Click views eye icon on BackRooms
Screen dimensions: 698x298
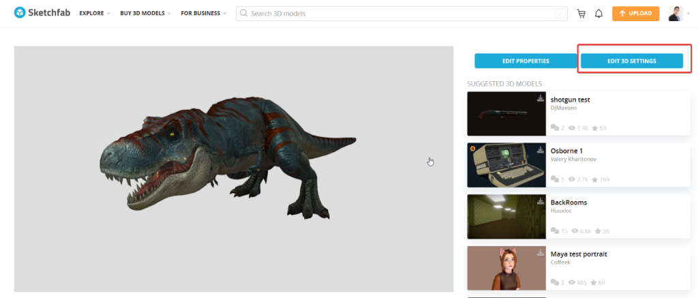(575, 230)
